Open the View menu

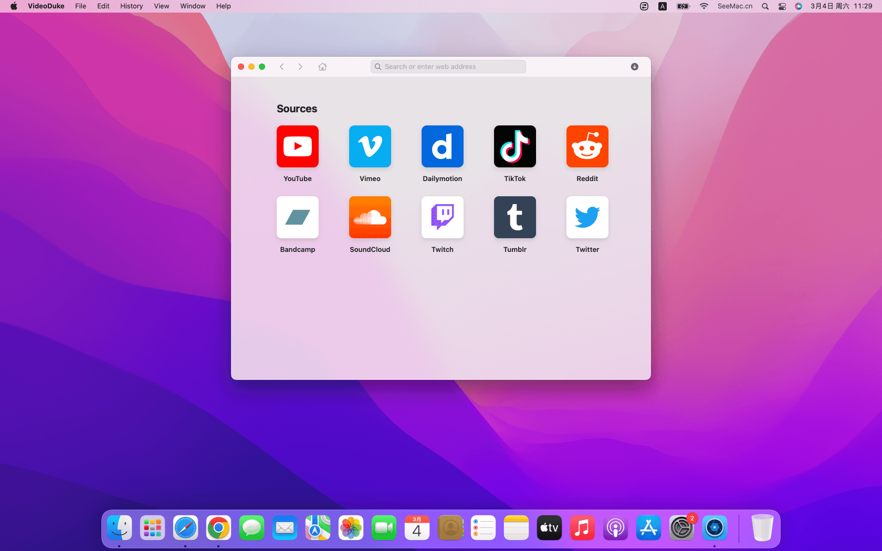pos(161,6)
